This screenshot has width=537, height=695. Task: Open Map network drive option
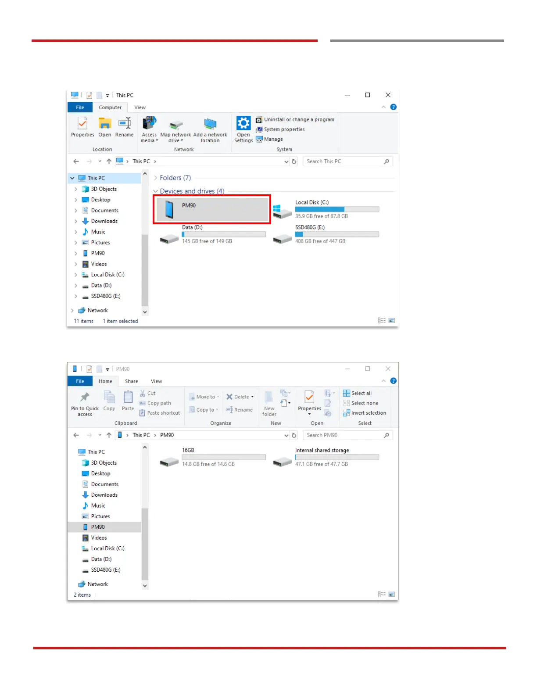click(x=175, y=131)
